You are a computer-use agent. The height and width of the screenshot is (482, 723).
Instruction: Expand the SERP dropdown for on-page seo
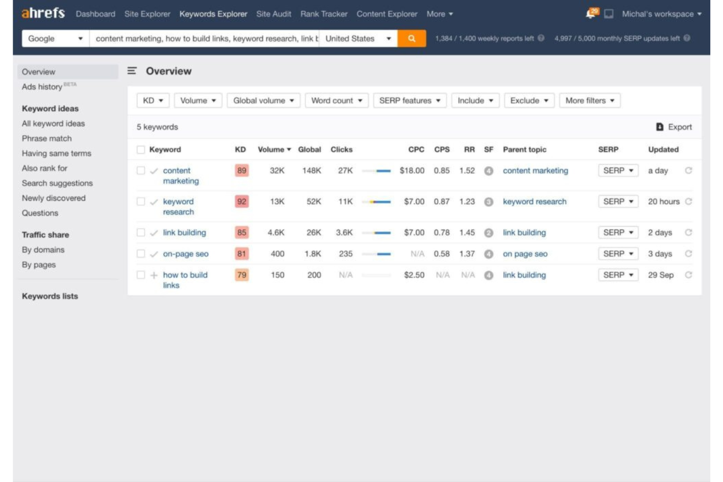click(618, 253)
